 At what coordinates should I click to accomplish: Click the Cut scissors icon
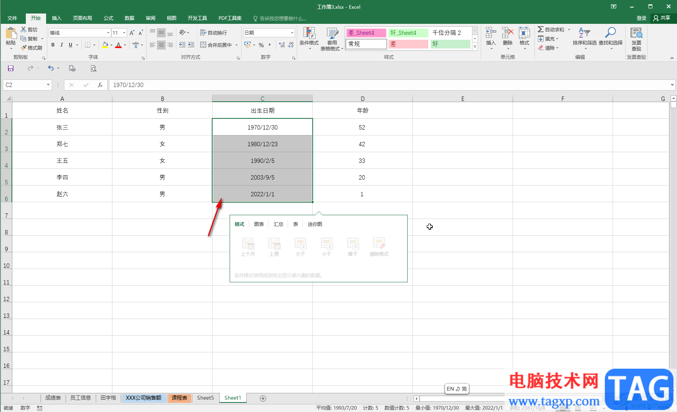tap(23, 29)
